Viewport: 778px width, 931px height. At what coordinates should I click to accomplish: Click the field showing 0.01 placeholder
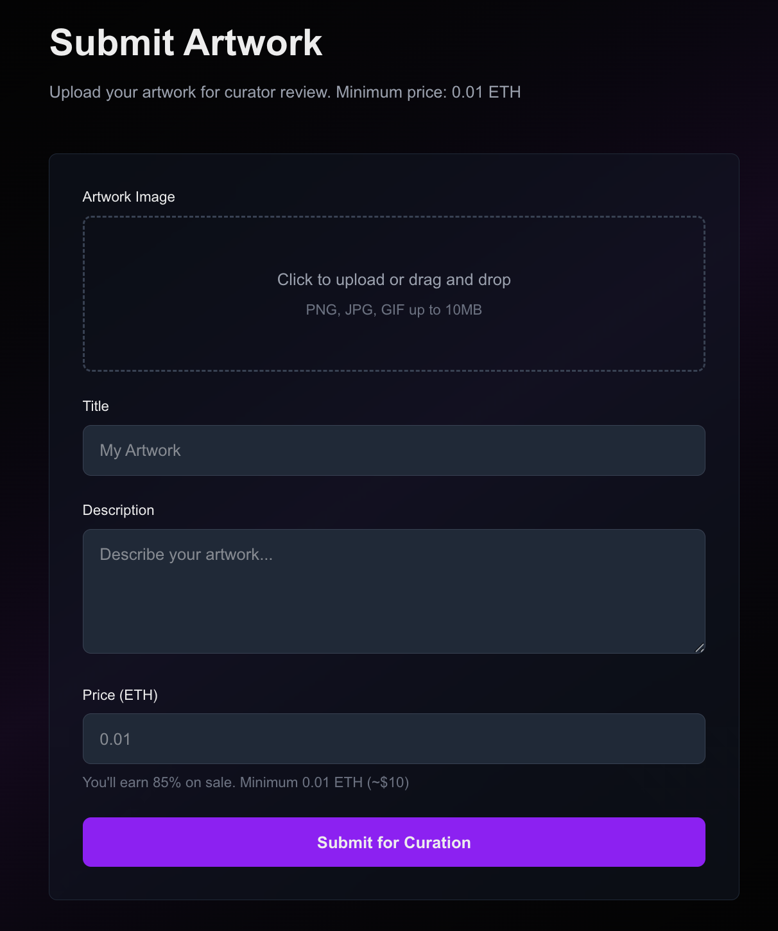click(x=393, y=738)
